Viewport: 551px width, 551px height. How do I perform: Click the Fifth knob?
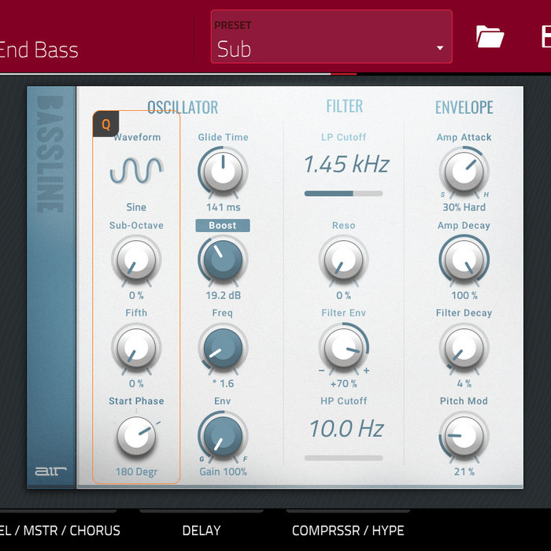(136, 348)
